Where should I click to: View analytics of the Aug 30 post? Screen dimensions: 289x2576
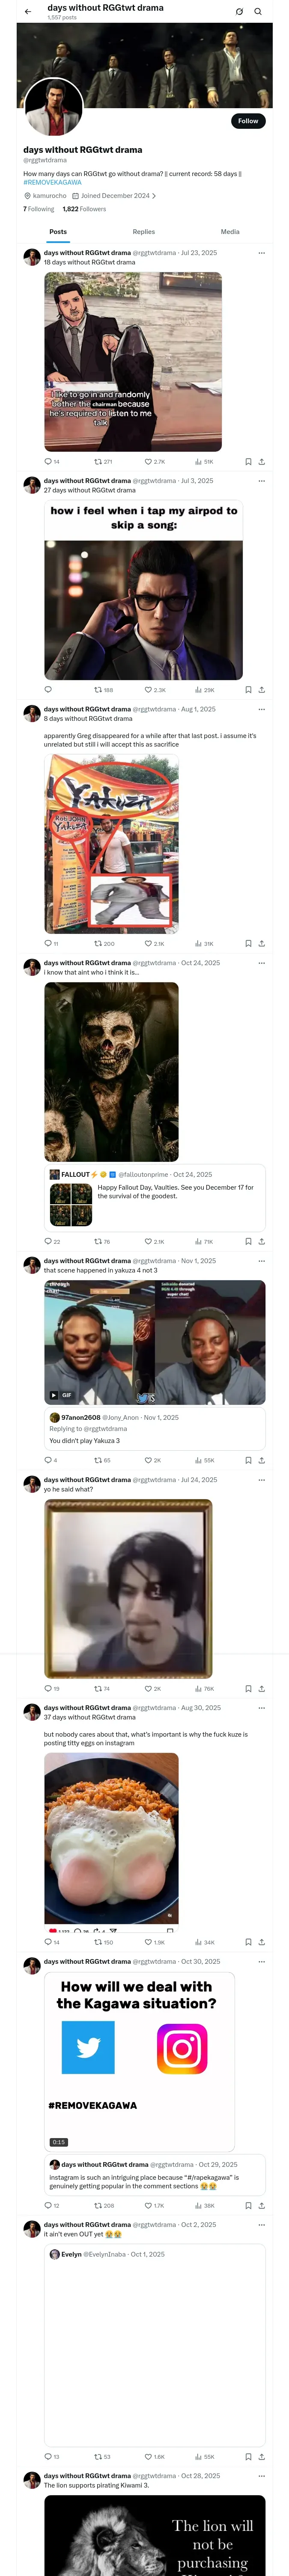(204, 1942)
